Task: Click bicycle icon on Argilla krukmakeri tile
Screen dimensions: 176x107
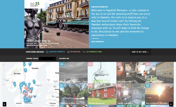Action: point(119,85)
